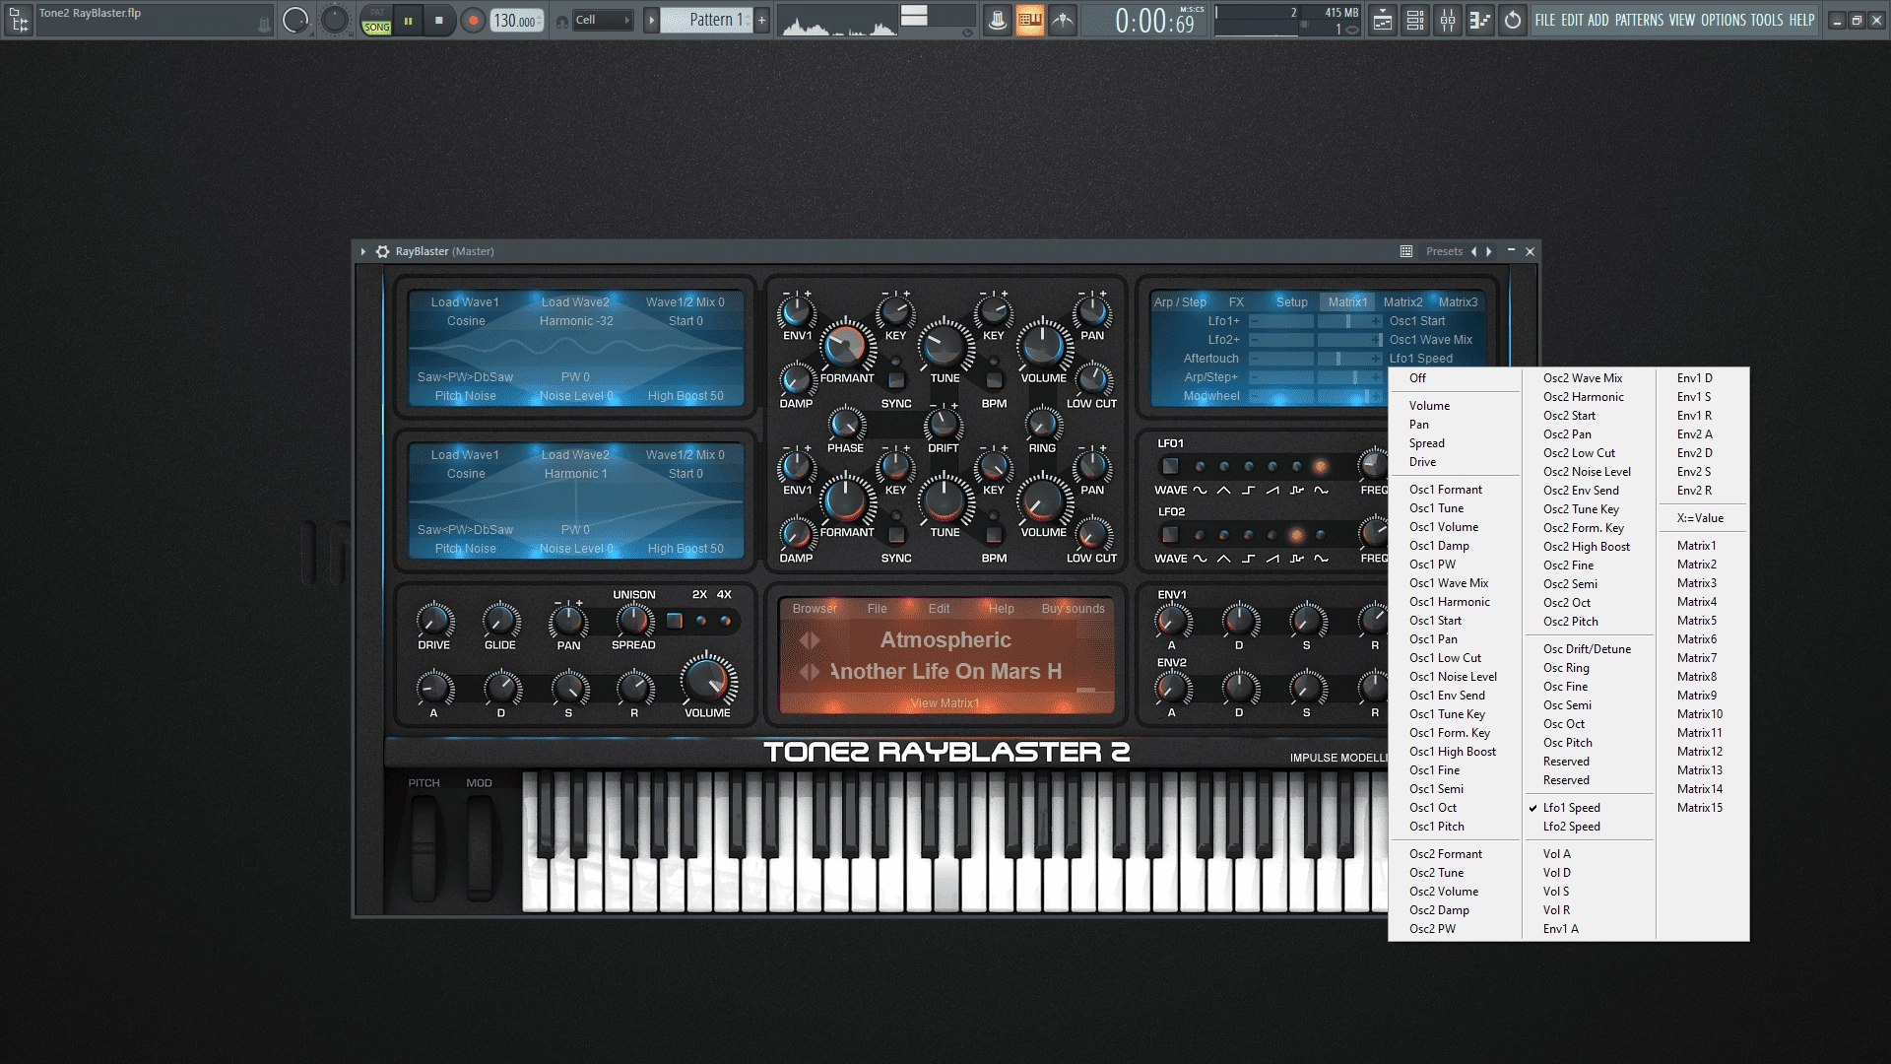
Task: Open the PATTERNS menu
Action: coord(1639,20)
